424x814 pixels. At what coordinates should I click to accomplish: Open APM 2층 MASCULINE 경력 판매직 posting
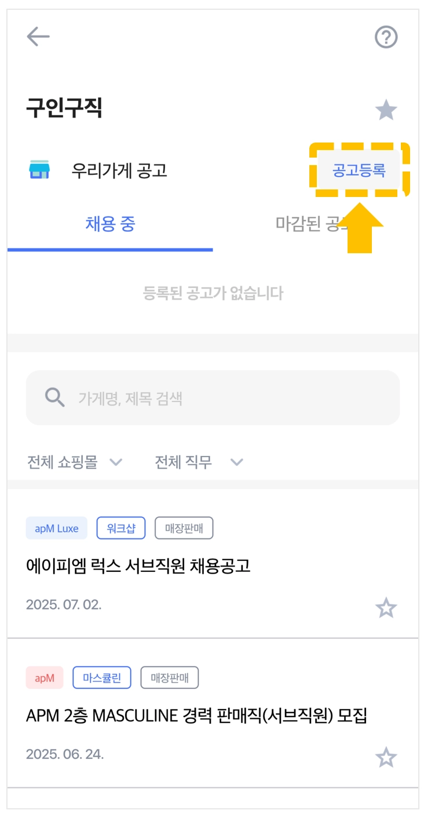[x=196, y=716]
